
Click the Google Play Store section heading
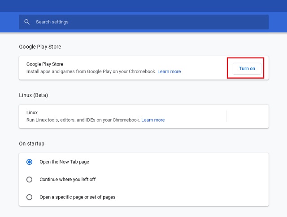40,47
